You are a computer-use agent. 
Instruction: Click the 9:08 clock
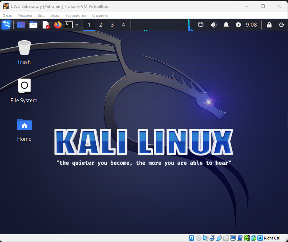[x=251, y=25]
